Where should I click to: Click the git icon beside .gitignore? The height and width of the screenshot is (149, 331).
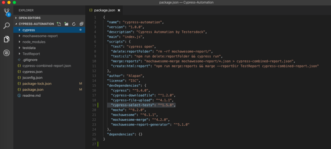(19, 60)
